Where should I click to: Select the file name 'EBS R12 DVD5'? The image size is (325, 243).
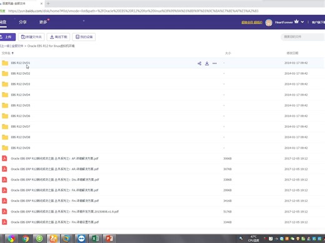21,105
